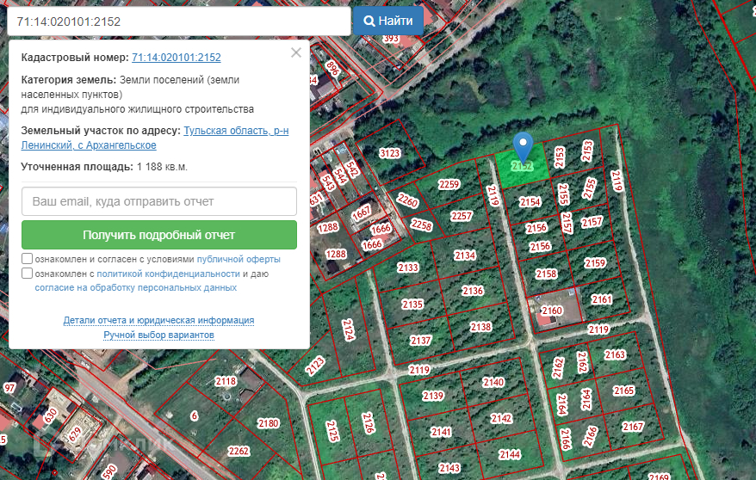Click the email input field
The height and width of the screenshot is (480, 756).
tap(159, 201)
